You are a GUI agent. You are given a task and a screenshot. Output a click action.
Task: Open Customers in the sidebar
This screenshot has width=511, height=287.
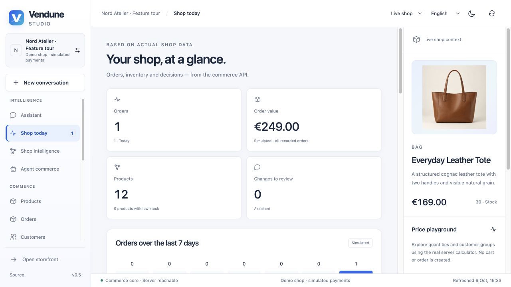coord(43,237)
